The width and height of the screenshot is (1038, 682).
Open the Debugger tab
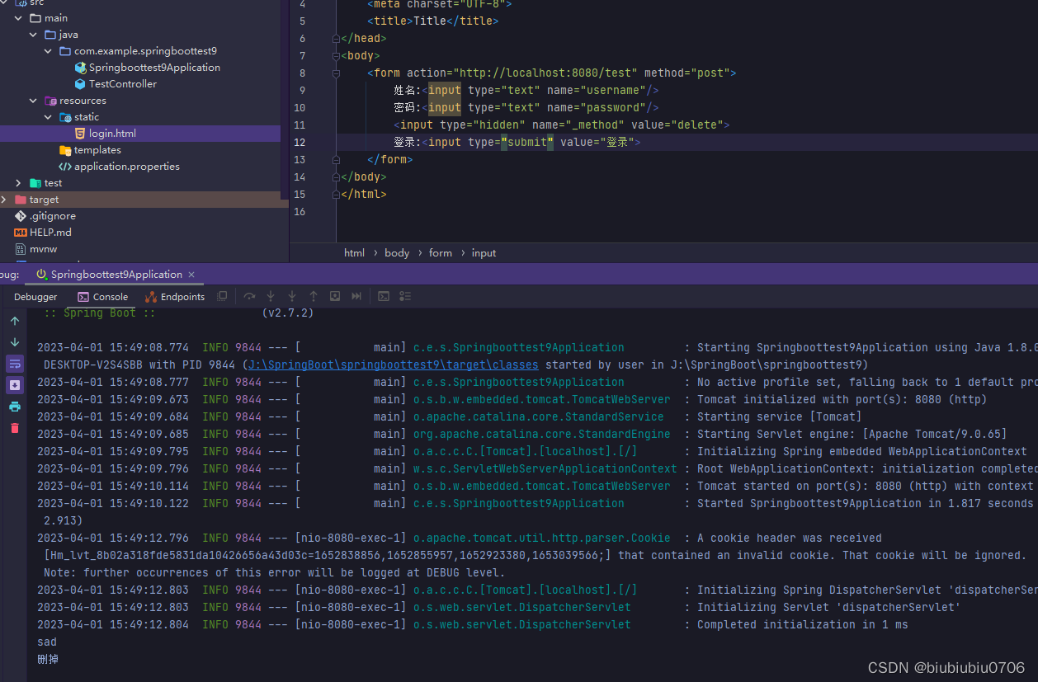(x=35, y=296)
